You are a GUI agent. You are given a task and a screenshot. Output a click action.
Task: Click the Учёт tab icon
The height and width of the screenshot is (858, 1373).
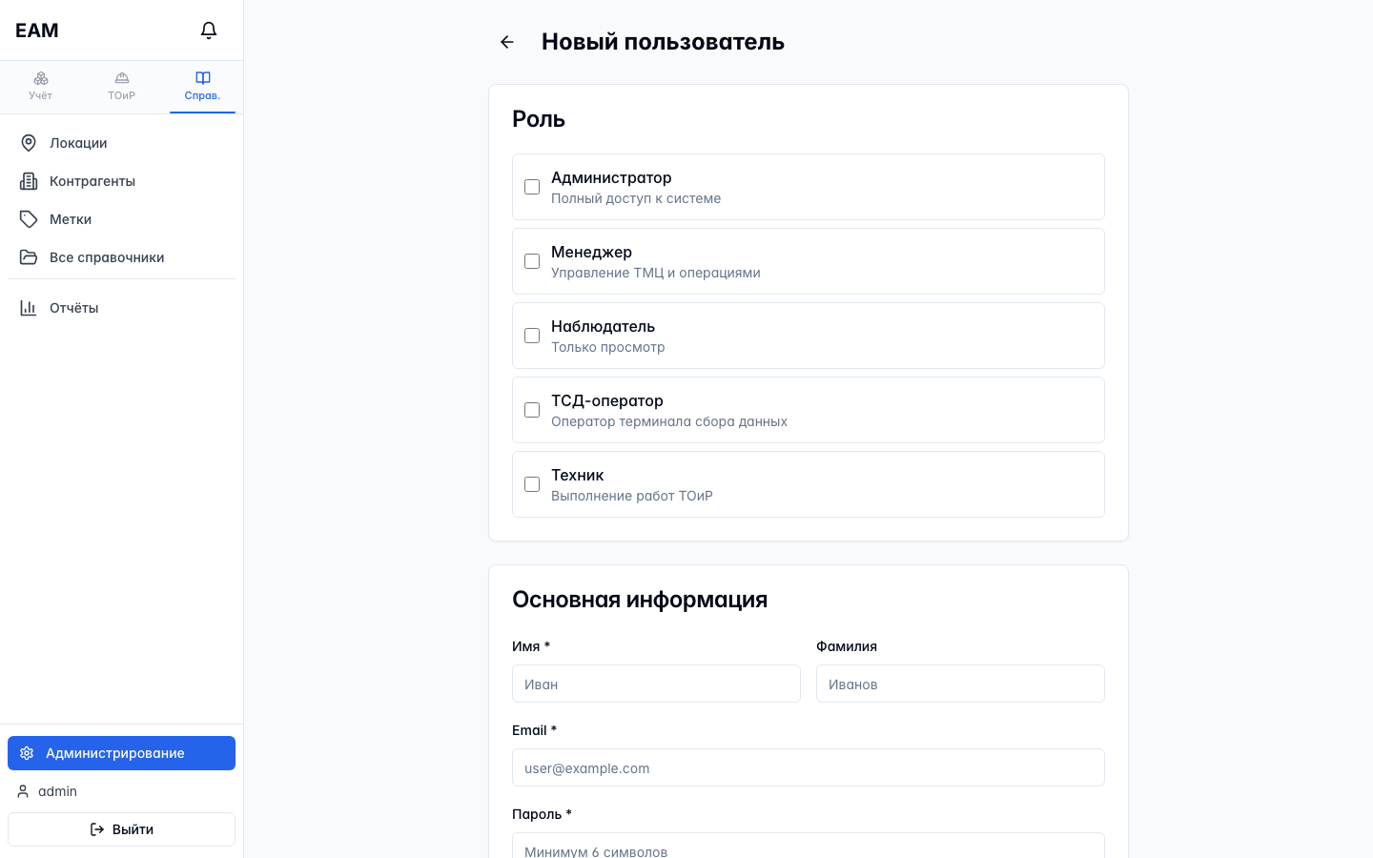(x=41, y=78)
